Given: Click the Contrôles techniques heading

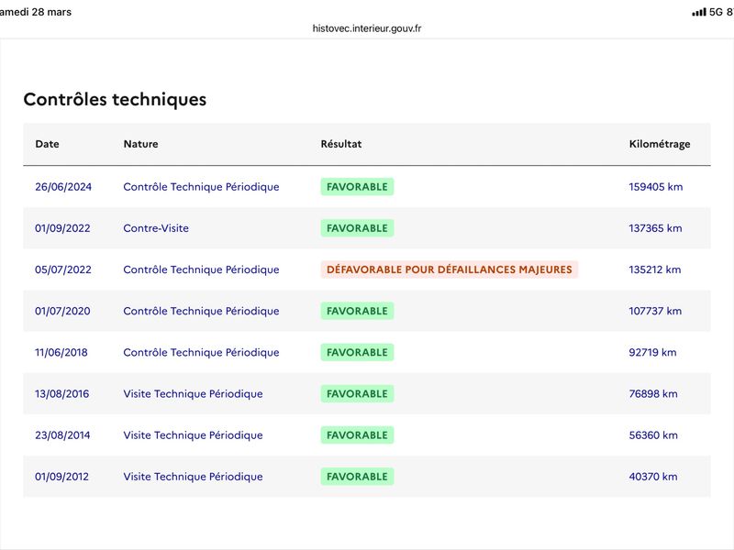Looking at the screenshot, I should point(115,100).
